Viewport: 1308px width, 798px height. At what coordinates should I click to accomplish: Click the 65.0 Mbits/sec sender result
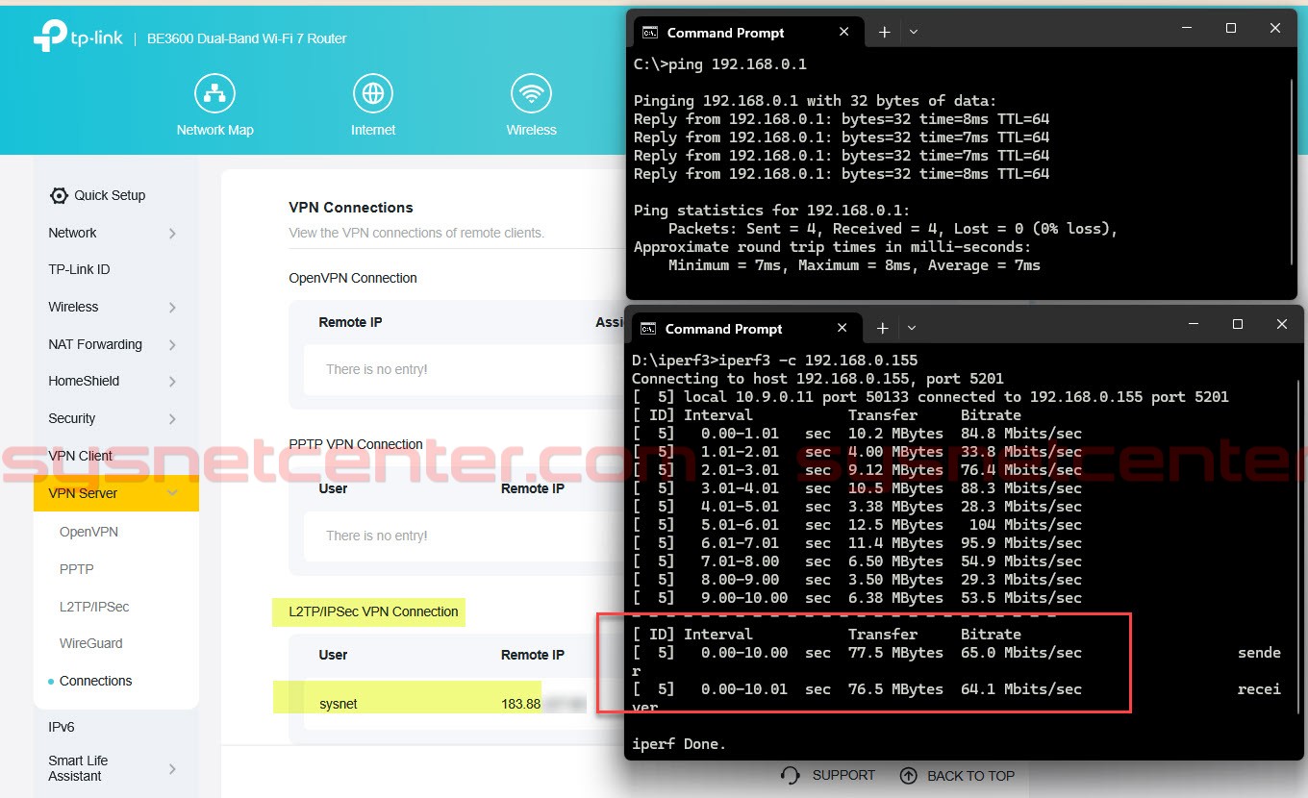click(1021, 653)
